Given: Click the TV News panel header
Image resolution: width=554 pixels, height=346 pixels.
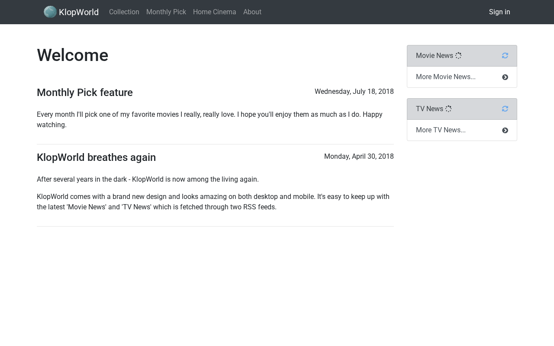Looking at the screenshot, I should (462, 109).
